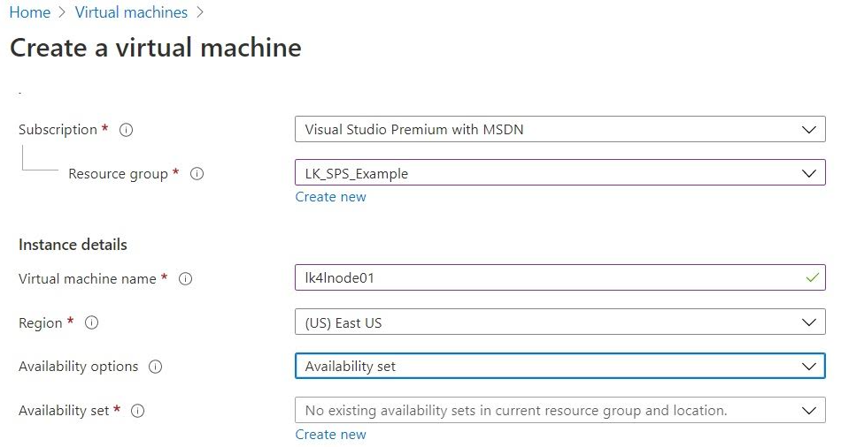Click the Region info icon

91,323
